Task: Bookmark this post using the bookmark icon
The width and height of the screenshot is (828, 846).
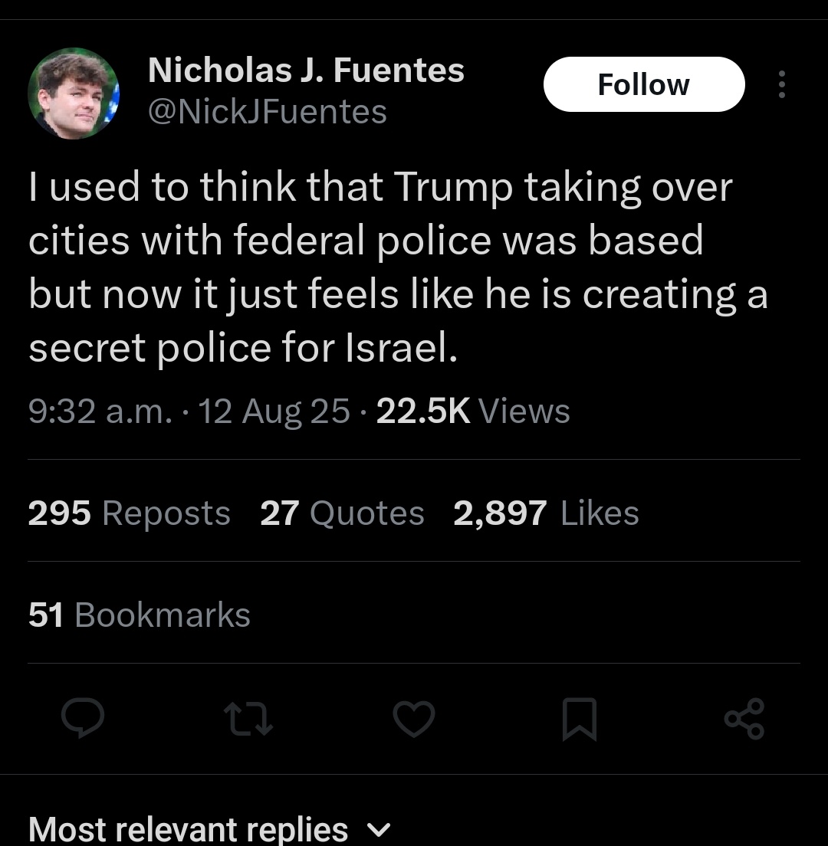Action: coord(580,720)
